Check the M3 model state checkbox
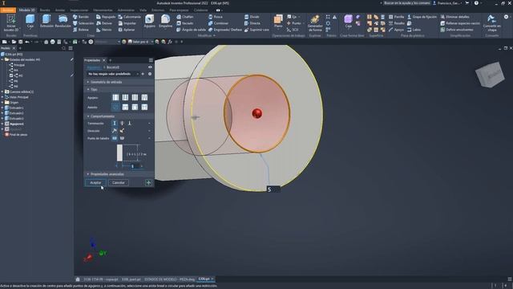 pos(11,75)
